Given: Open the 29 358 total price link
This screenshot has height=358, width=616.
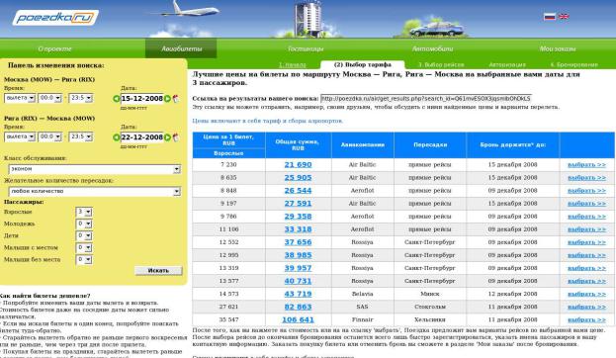Looking at the screenshot, I should pyautogui.click(x=298, y=217).
